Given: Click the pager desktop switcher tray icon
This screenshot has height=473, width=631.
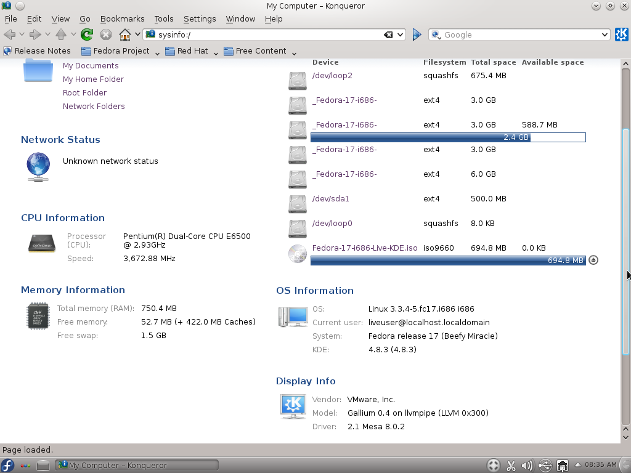Looking at the screenshot, I should [x=494, y=466].
